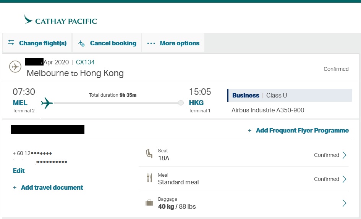Click Add travel document link
This screenshot has height=219, width=361.
point(52,187)
